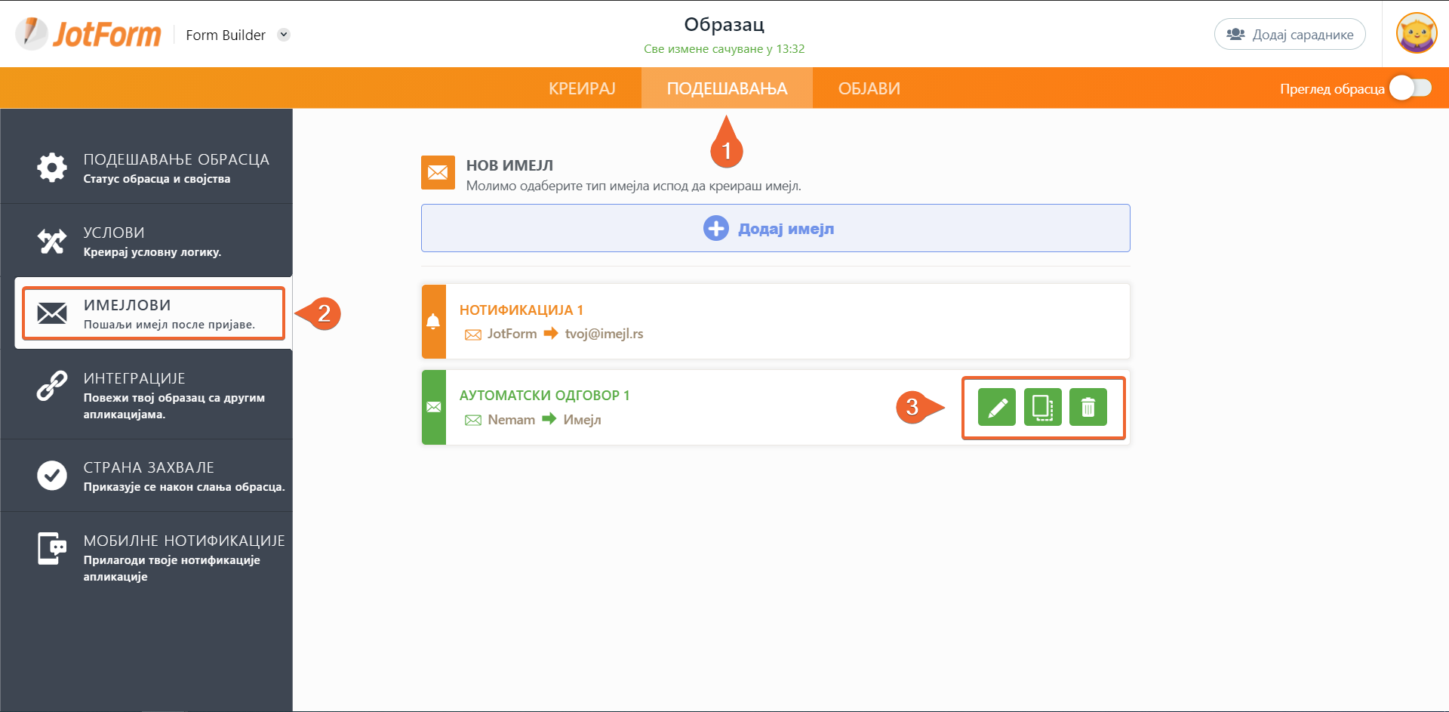The height and width of the screenshot is (712, 1449).
Task: Click the chain link Интеграције icon
Action: coord(52,386)
